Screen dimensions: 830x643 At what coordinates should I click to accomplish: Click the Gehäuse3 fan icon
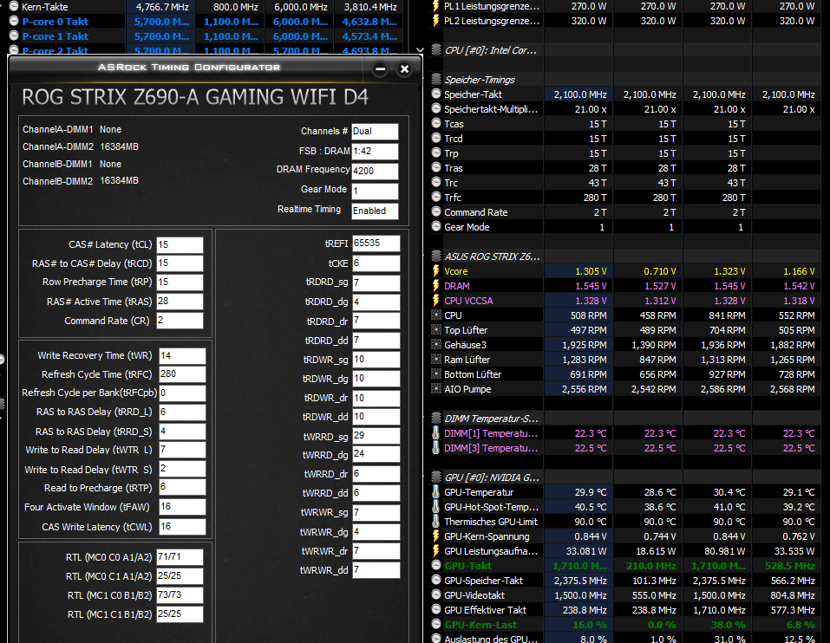coord(436,345)
